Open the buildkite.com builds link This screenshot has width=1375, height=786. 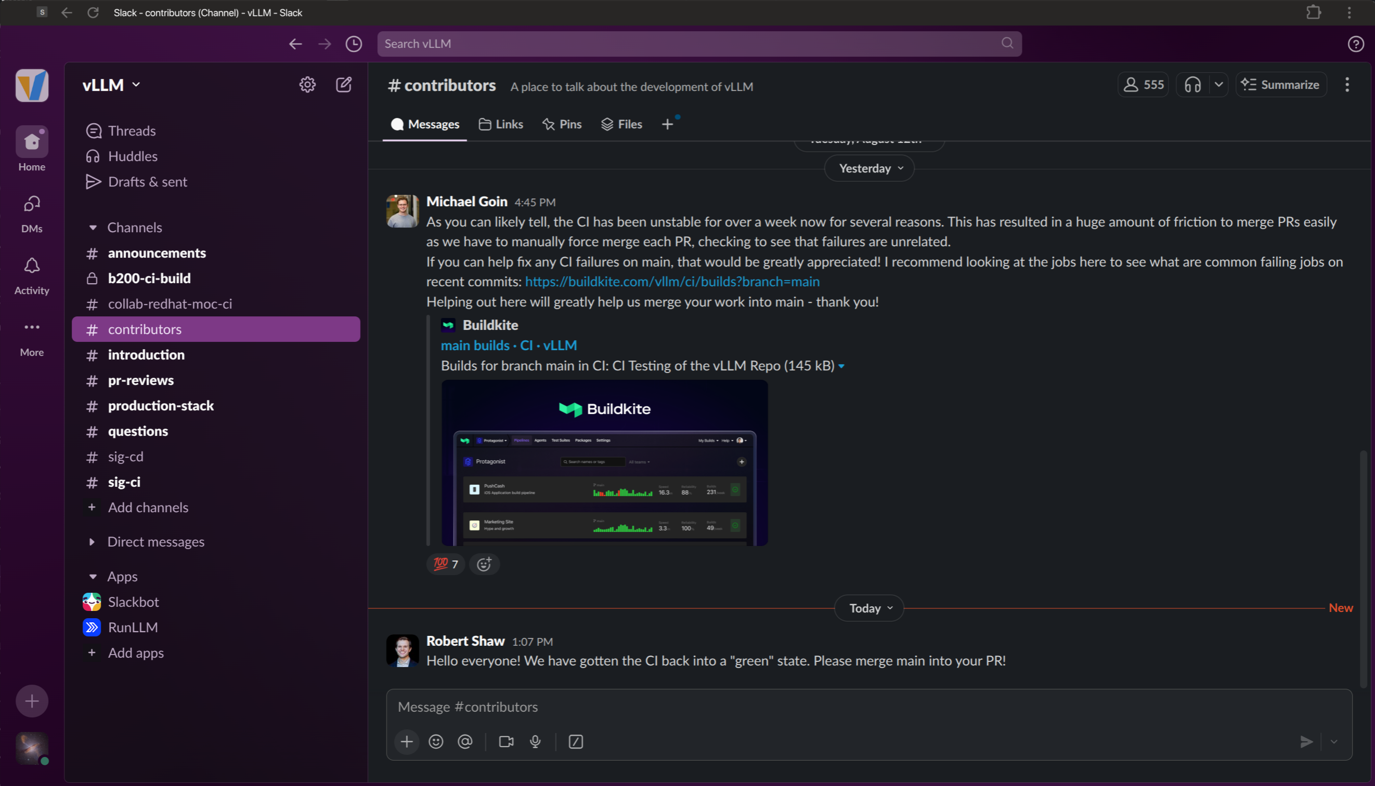coord(672,281)
